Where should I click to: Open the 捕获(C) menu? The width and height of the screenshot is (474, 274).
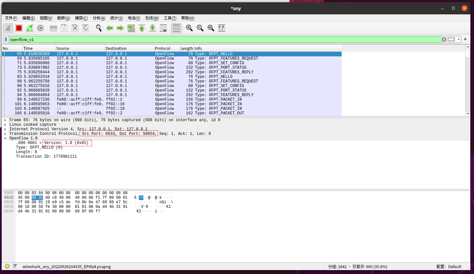(x=81, y=18)
